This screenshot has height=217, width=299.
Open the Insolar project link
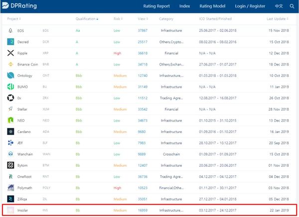22,210
